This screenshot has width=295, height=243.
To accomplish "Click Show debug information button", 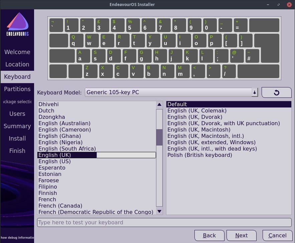I will click(17, 238).
